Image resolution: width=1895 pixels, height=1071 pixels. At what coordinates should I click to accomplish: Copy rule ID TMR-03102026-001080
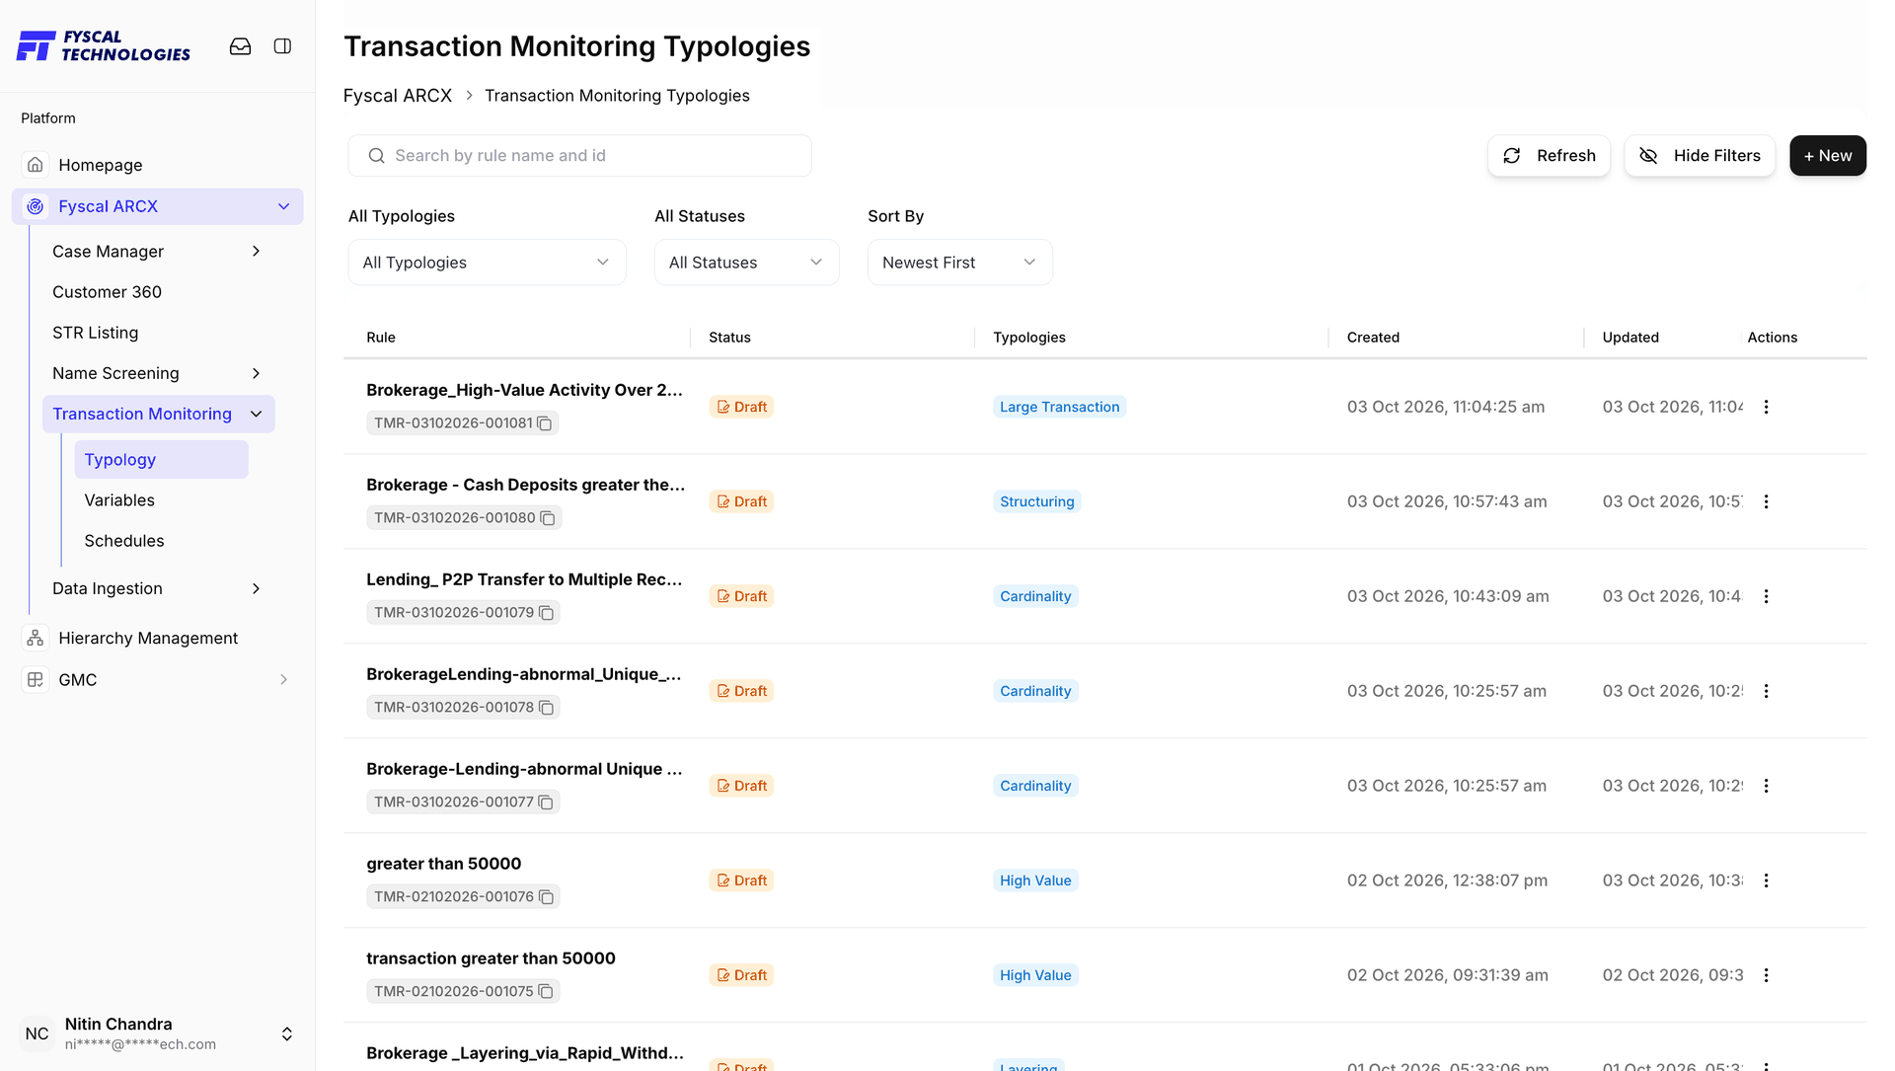tap(547, 517)
